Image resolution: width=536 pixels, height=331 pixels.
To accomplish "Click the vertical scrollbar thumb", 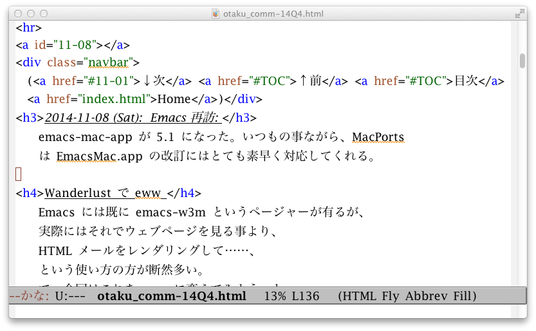I will click(522, 61).
